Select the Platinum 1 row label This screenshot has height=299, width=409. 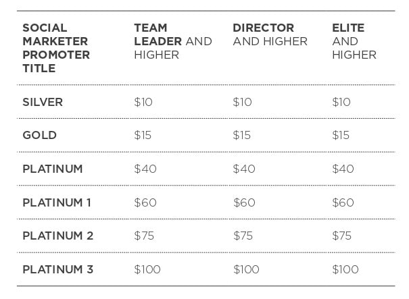tap(57, 202)
